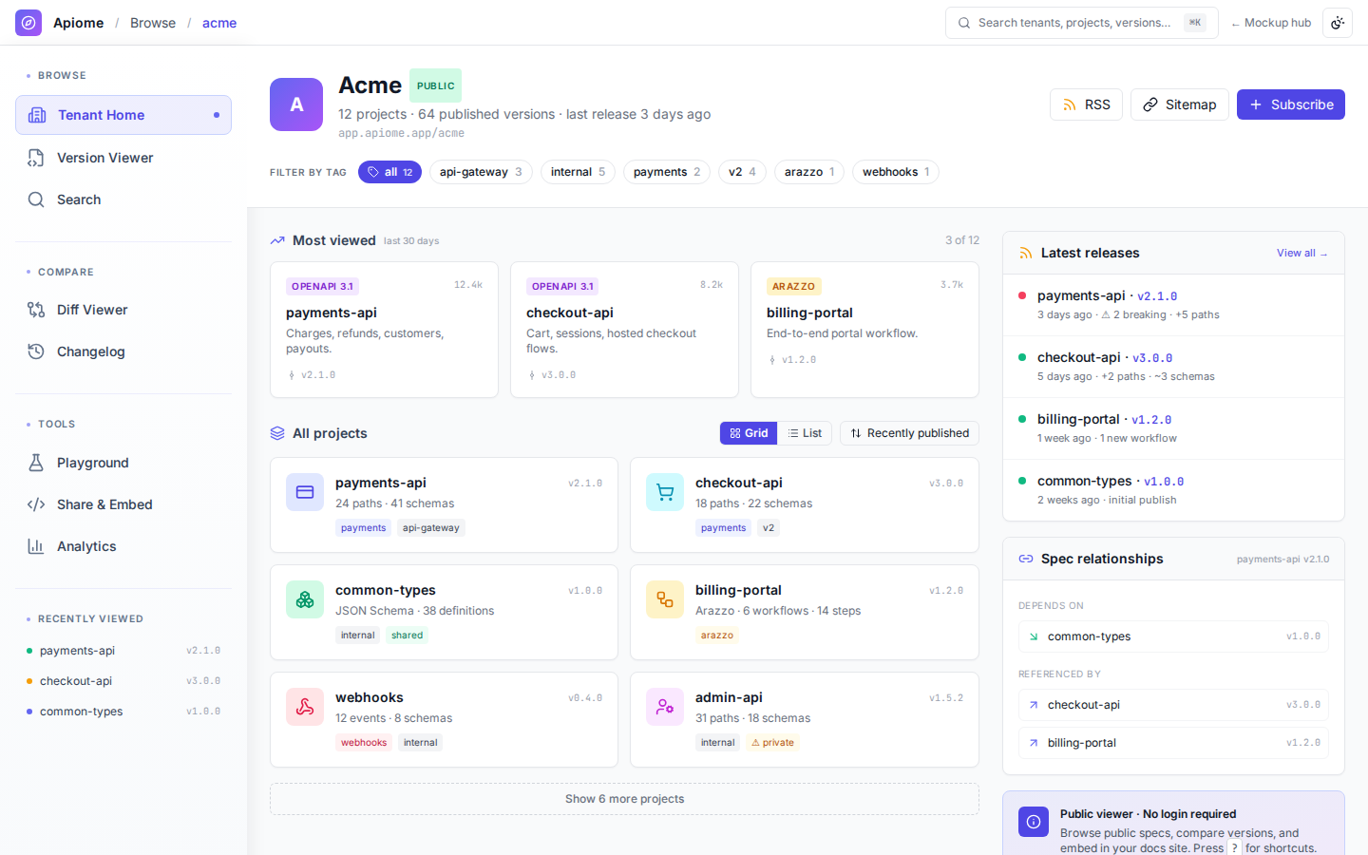The image size is (1368, 855).
Task: Filter by the internal tag chip
Action: tap(578, 172)
